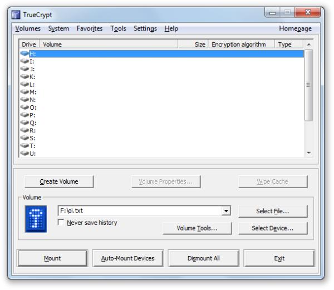Click the drive icon next to N:

pos(24,100)
